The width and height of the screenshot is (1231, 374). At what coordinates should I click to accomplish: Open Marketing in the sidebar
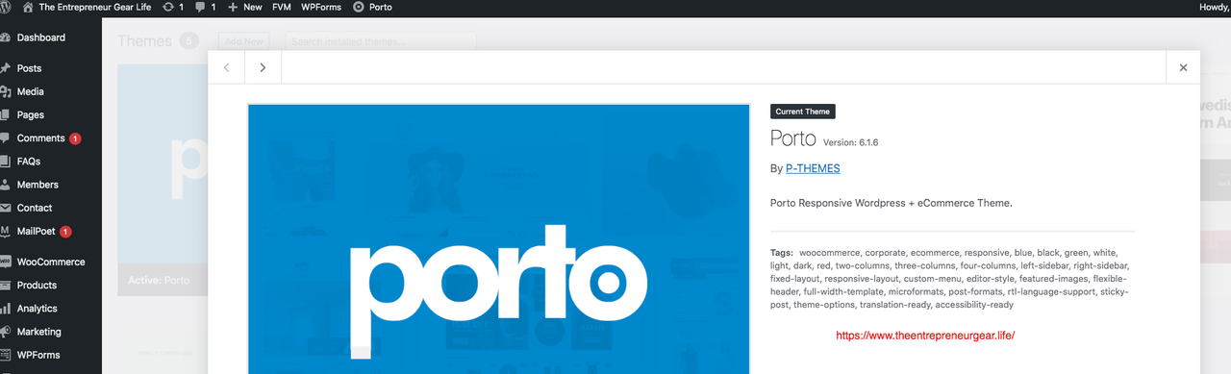(39, 332)
